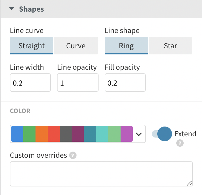Open the color palette dropdown arrow

[139, 134]
